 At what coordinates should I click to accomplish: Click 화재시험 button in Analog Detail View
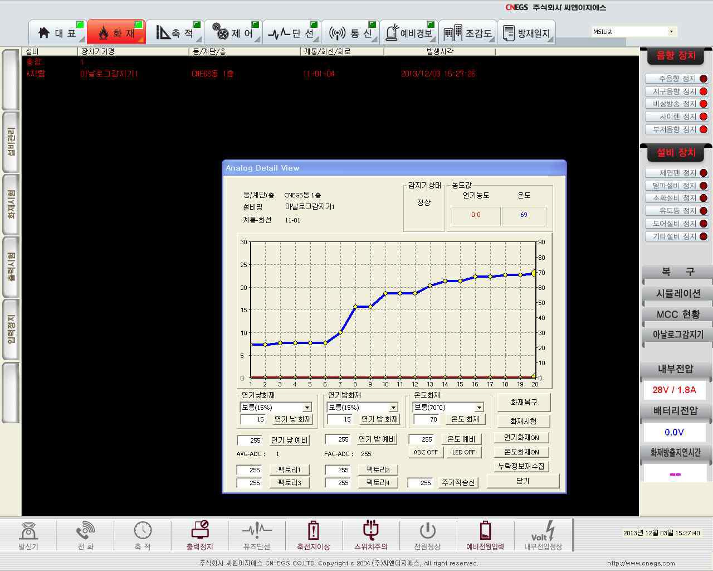[x=523, y=421]
